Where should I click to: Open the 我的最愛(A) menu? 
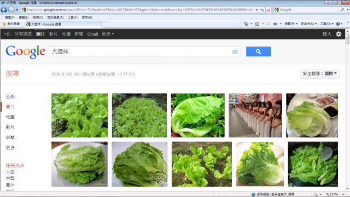coord(55,18)
